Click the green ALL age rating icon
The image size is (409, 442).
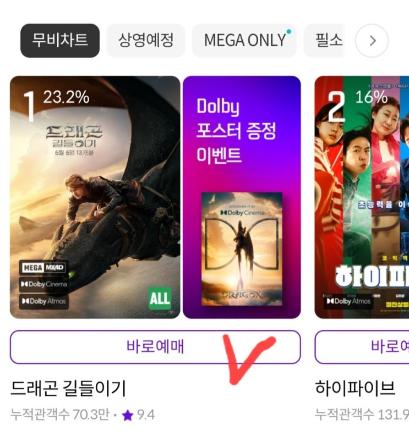[160, 298]
